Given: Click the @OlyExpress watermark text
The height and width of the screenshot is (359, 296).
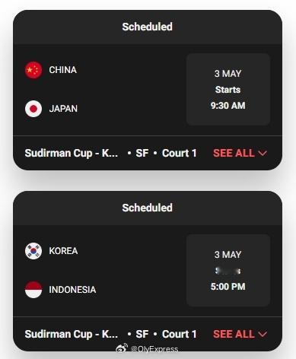Looking at the screenshot, I should (x=154, y=349).
